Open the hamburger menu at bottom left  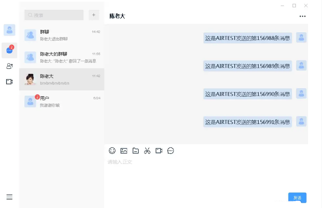(9, 197)
